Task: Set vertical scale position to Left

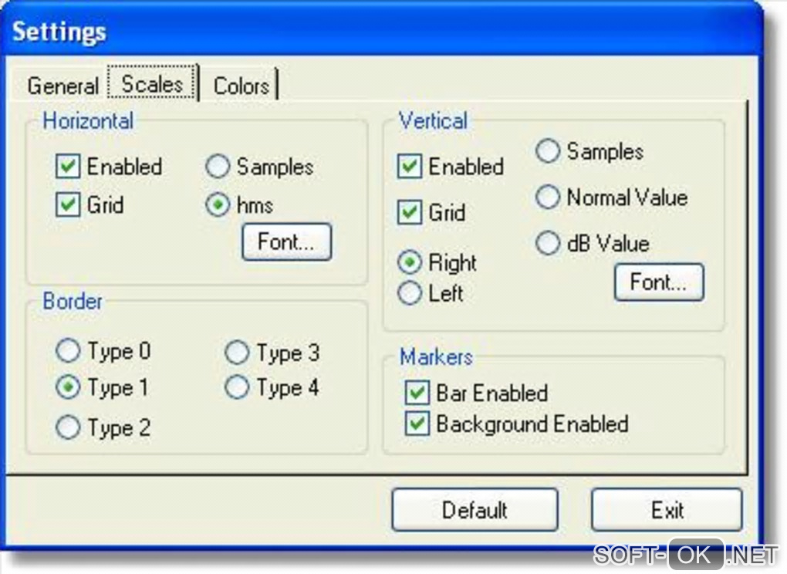Action: (x=410, y=293)
